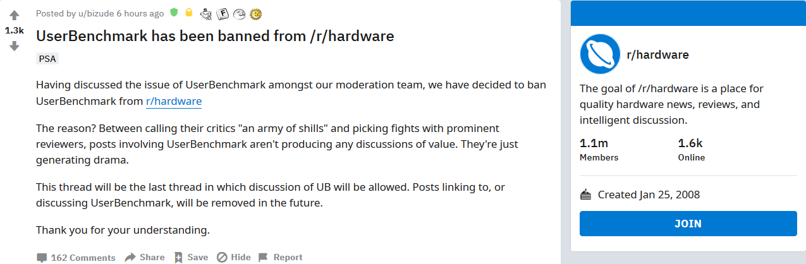The height and width of the screenshot is (264, 806).
Task: Click the F key award icon
Action: (223, 13)
